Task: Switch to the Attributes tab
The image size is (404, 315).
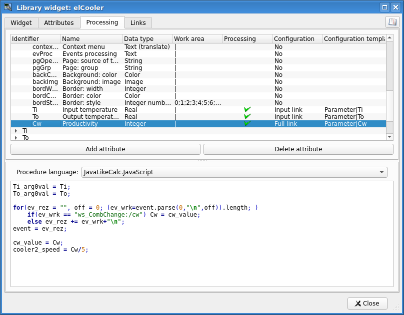Action: click(x=58, y=23)
